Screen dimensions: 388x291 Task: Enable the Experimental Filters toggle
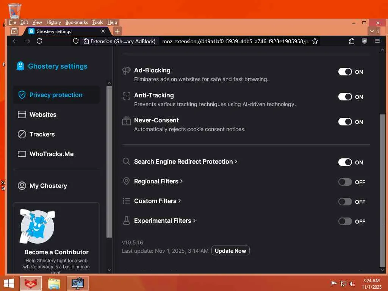(x=345, y=221)
